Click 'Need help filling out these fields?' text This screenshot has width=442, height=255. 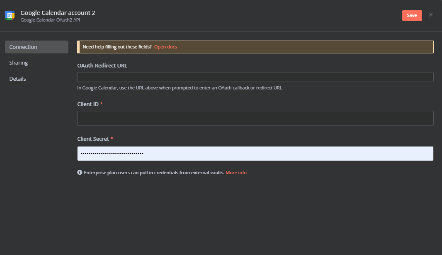coord(117,47)
